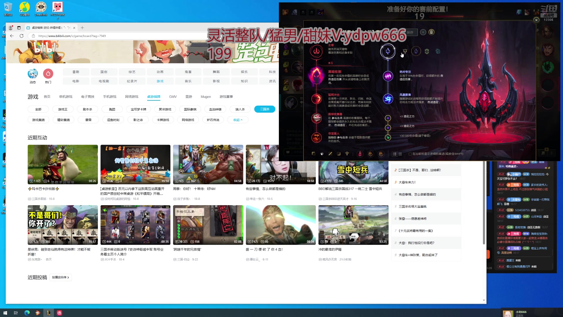The width and height of the screenshot is (563, 317).
Task: Open the 音乐 category link
Action: [x=188, y=81]
